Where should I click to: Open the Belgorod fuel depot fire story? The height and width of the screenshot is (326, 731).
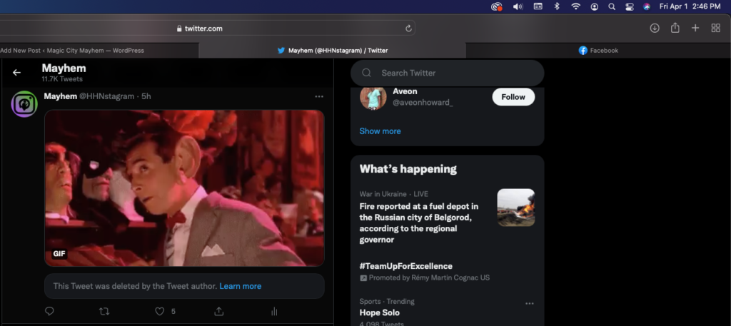tap(419, 223)
